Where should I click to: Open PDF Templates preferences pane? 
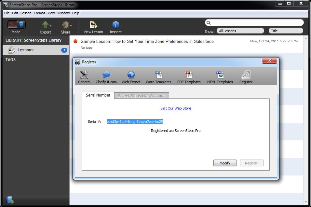pyautogui.click(x=189, y=77)
